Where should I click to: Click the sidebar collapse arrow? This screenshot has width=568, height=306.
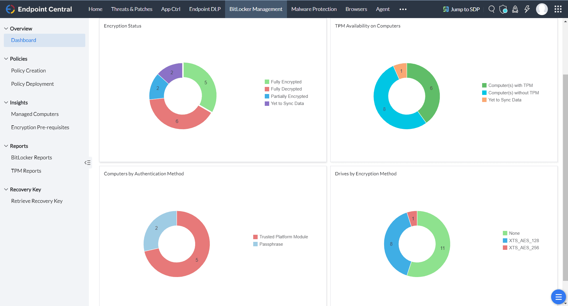tap(88, 163)
